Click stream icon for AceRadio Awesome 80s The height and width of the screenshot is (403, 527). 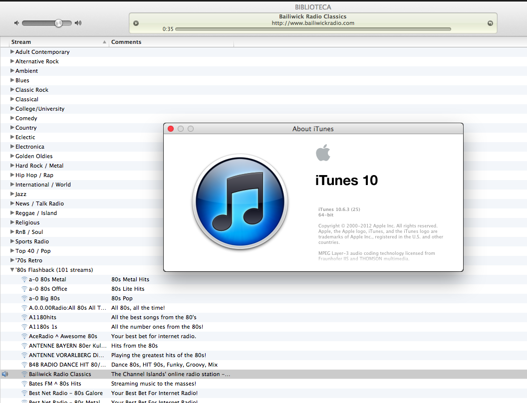click(24, 336)
